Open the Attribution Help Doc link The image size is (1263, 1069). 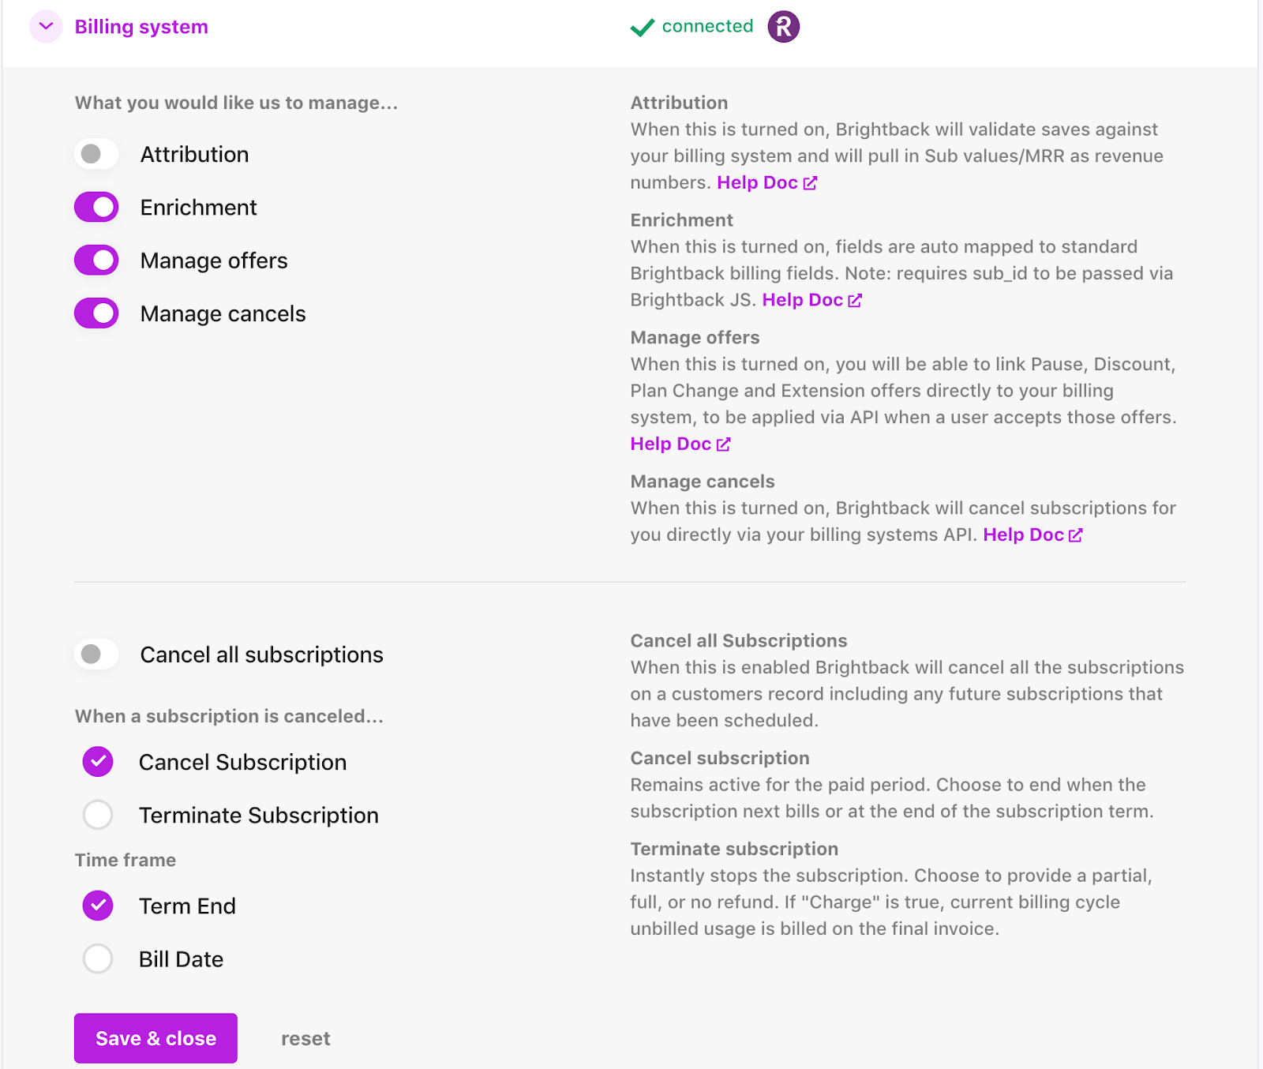[755, 182]
